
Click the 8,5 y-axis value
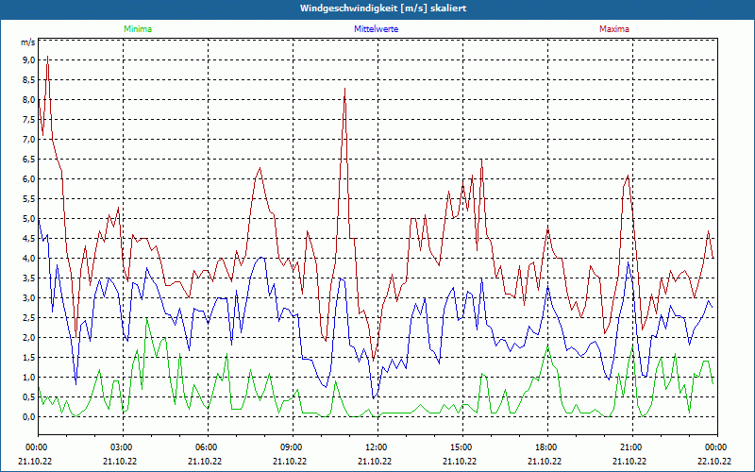click(x=29, y=80)
